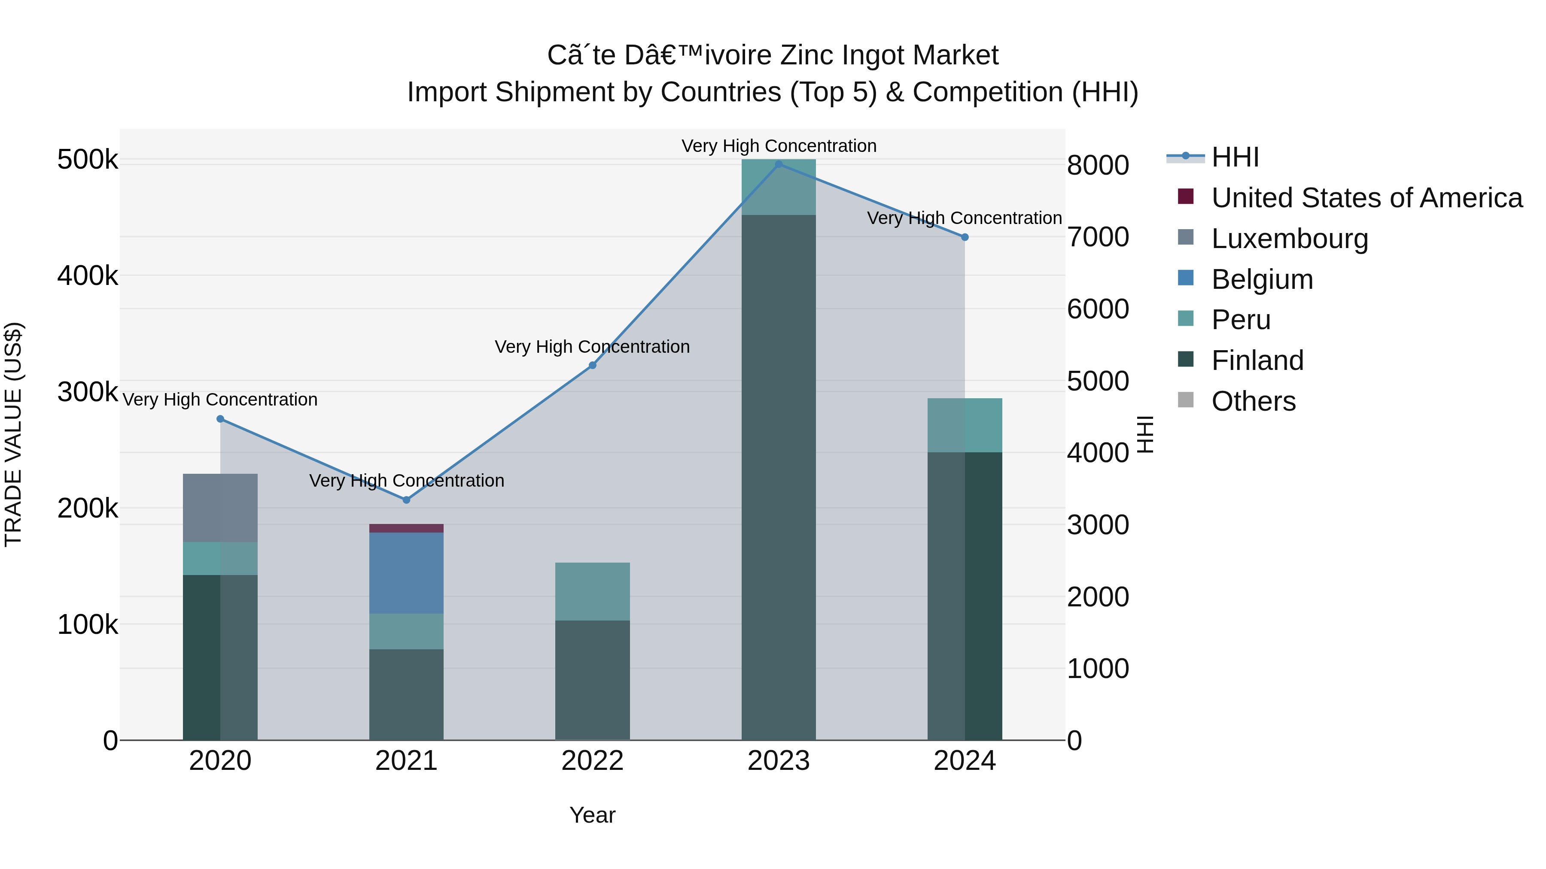The image size is (1546, 869).
Task: Click the 500k trade value axis tick
Action: coord(88,160)
